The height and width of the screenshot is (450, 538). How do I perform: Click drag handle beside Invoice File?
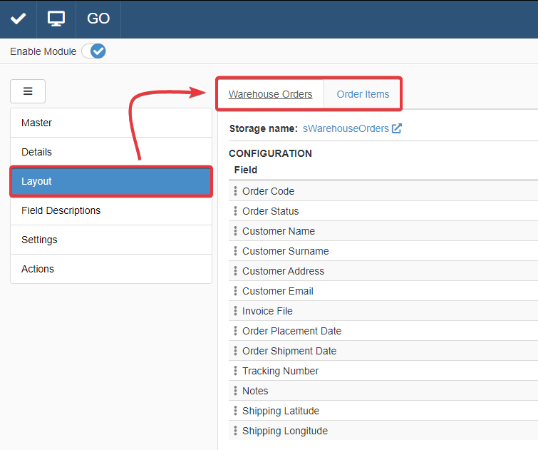click(x=235, y=311)
